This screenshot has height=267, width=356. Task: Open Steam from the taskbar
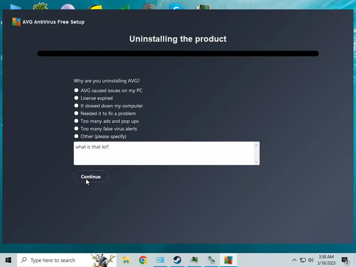click(177, 260)
